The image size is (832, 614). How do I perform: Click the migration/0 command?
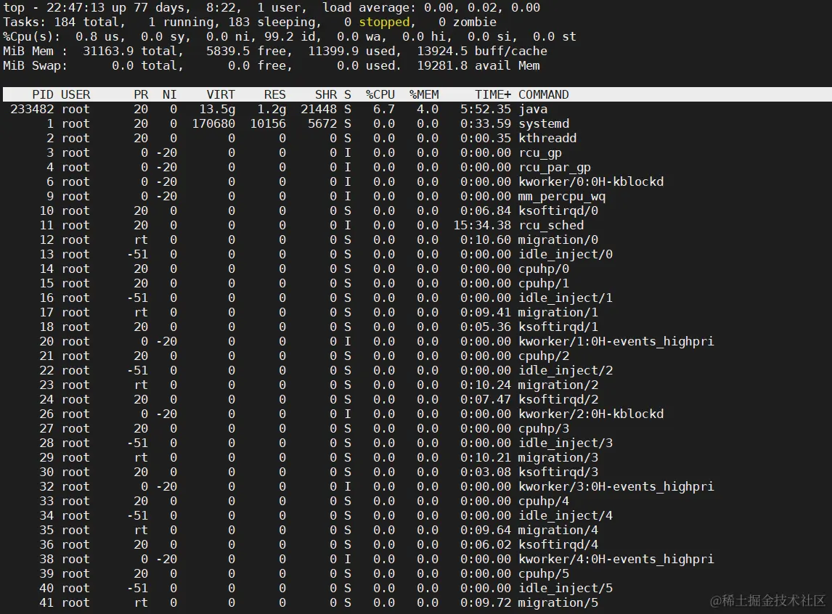[558, 240]
